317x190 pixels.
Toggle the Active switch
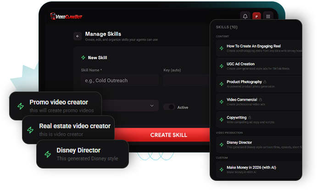pyautogui.click(x=169, y=107)
